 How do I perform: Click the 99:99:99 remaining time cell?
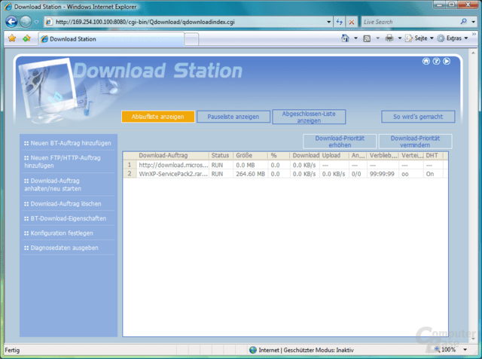(x=382, y=174)
